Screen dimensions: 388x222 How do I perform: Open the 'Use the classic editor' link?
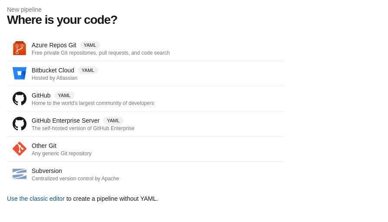(x=36, y=199)
